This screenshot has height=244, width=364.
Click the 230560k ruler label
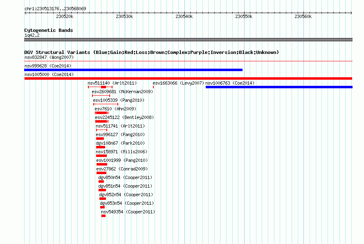coord(303,16)
